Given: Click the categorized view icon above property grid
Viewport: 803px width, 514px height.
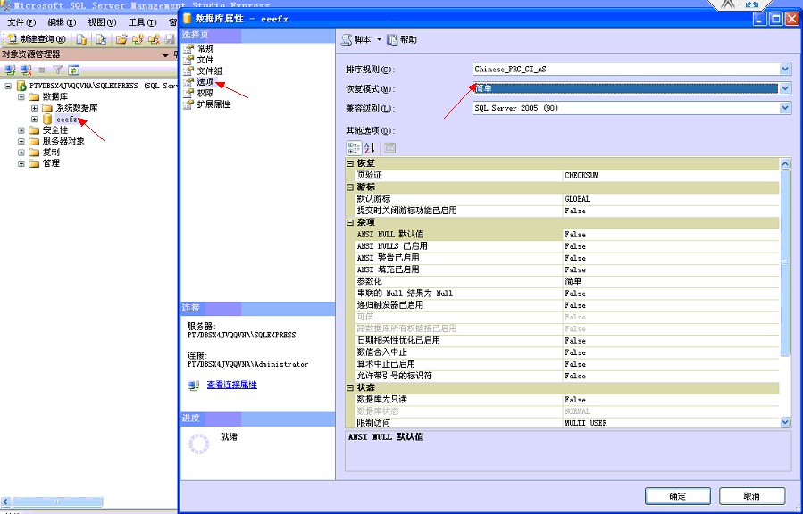Looking at the screenshot, I should click(x=354, y=148).
